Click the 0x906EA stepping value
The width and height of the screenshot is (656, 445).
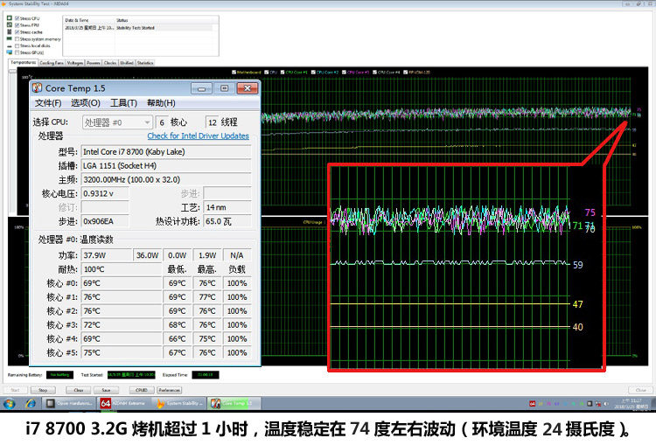(x=105, y=221)
